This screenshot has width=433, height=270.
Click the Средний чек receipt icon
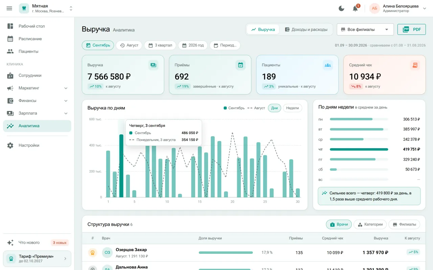pos(415,65)
